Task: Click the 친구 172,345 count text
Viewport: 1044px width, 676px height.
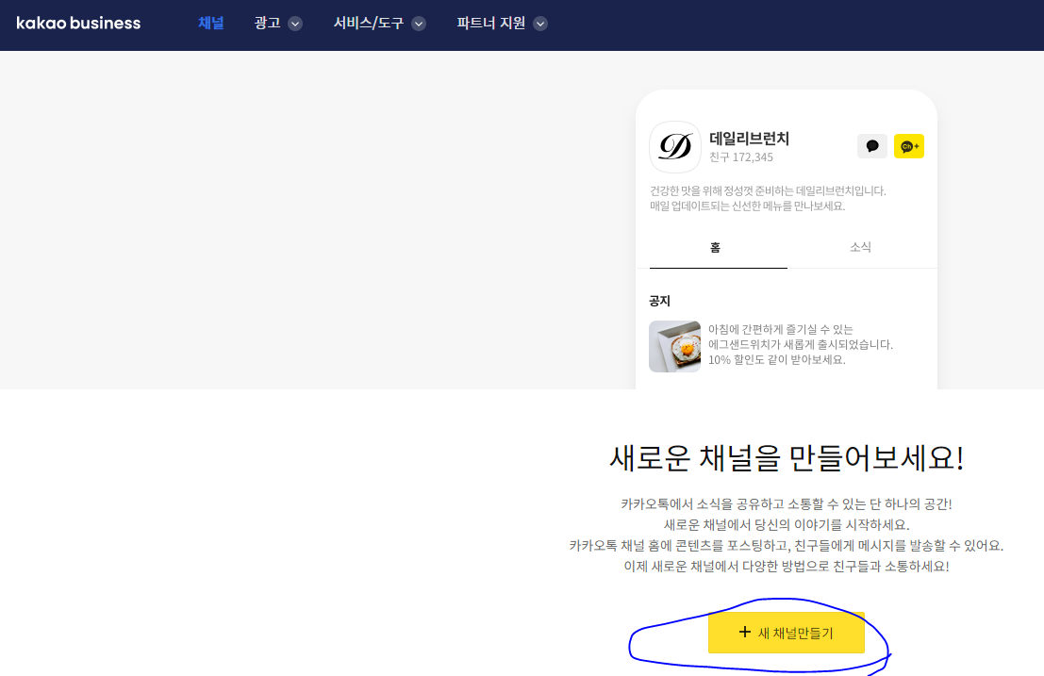Action: pyautogui.click(x=741, y=157)
